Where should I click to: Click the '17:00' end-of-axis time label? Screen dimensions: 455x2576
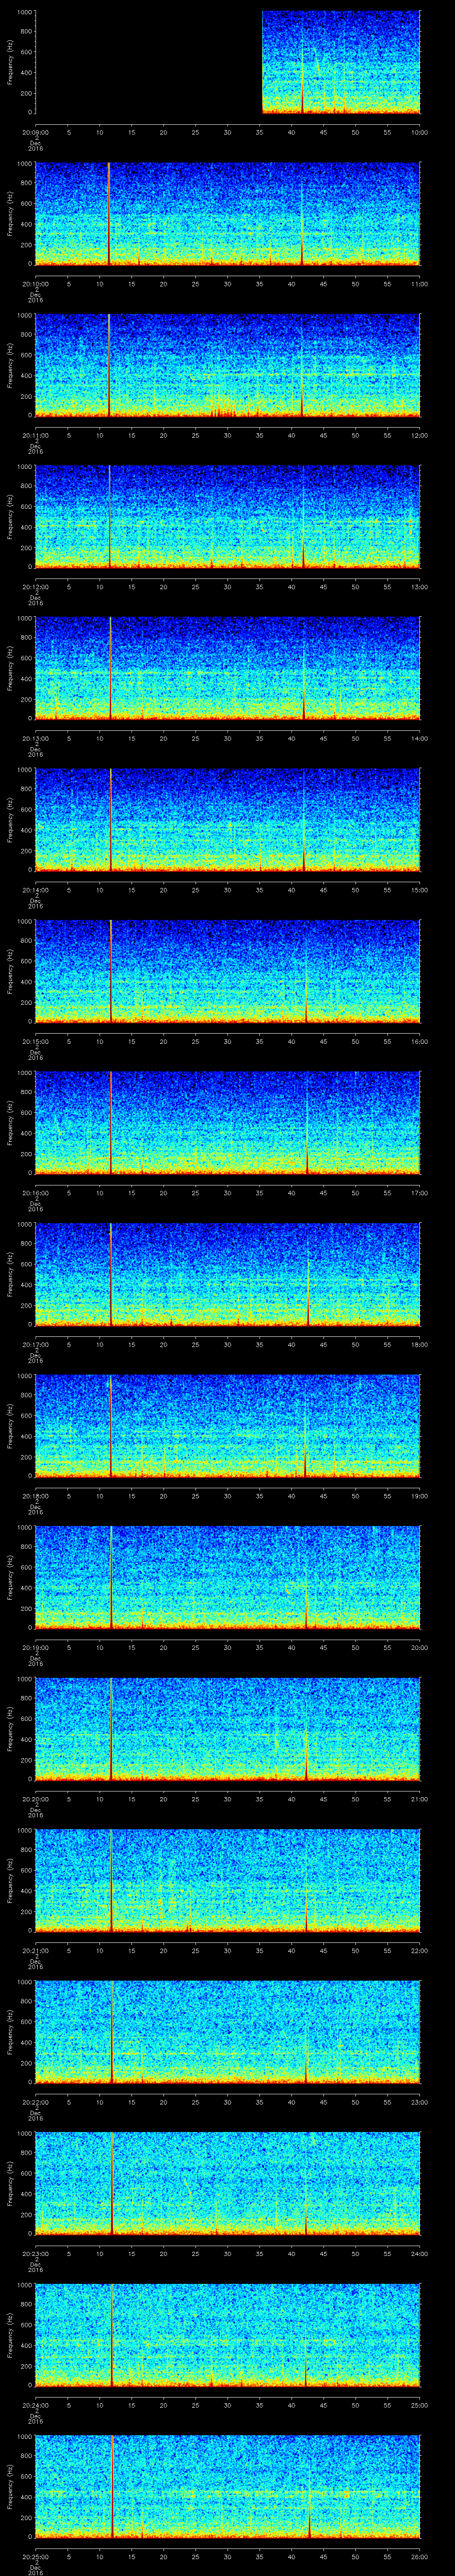click(420, 1192)
